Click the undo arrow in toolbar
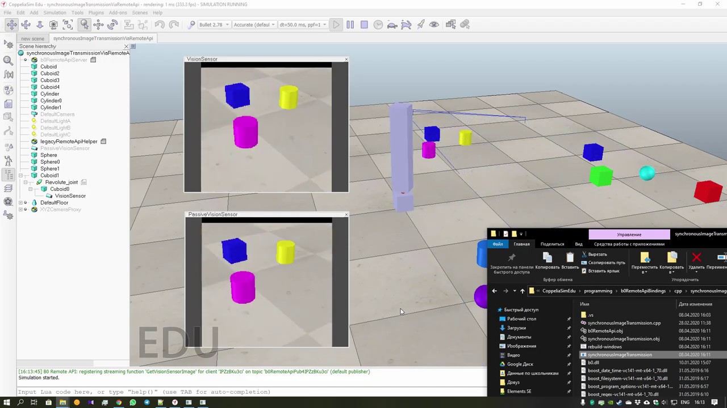Viewport: 727px width, 408px height. pos(160,24)
